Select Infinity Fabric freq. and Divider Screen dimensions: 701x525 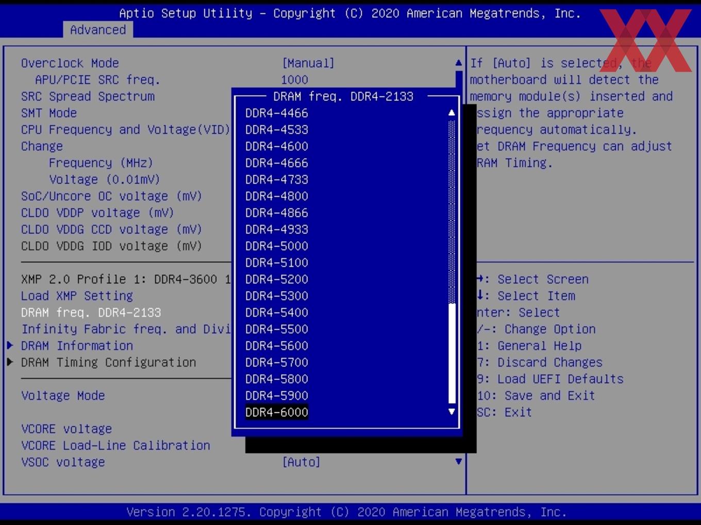pyautogui.click(x=126, y=329)
